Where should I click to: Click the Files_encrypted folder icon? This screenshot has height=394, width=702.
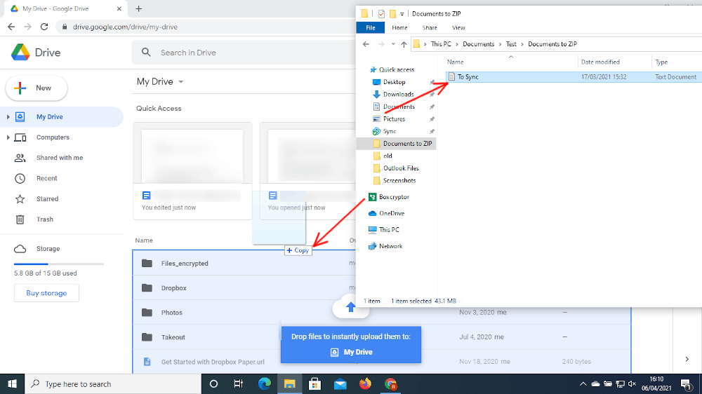[x=147, y=264]
